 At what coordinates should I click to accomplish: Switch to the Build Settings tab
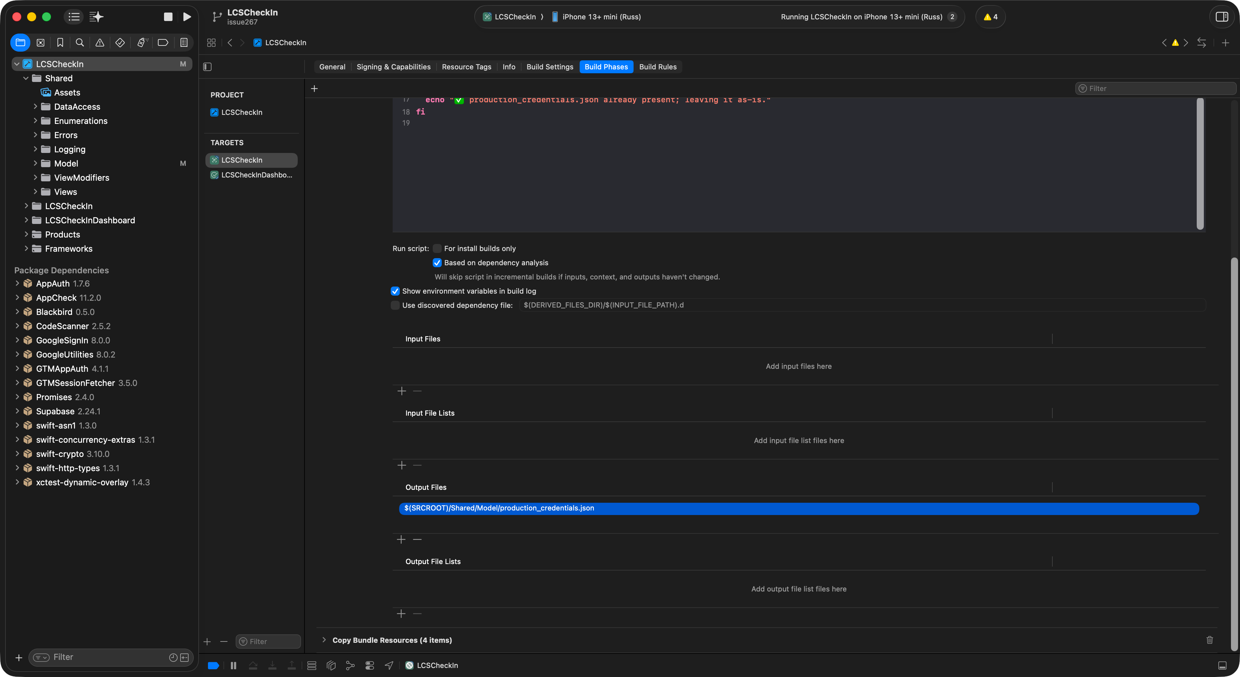click(x=550, y=67)
